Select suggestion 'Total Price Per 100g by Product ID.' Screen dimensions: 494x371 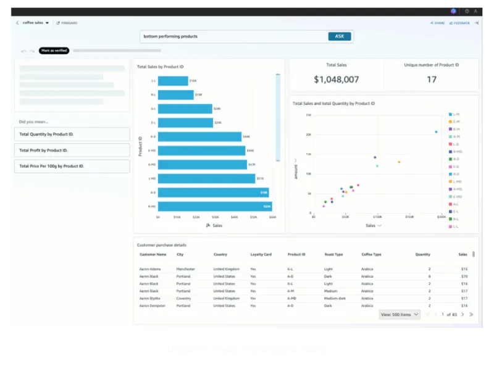72,166
